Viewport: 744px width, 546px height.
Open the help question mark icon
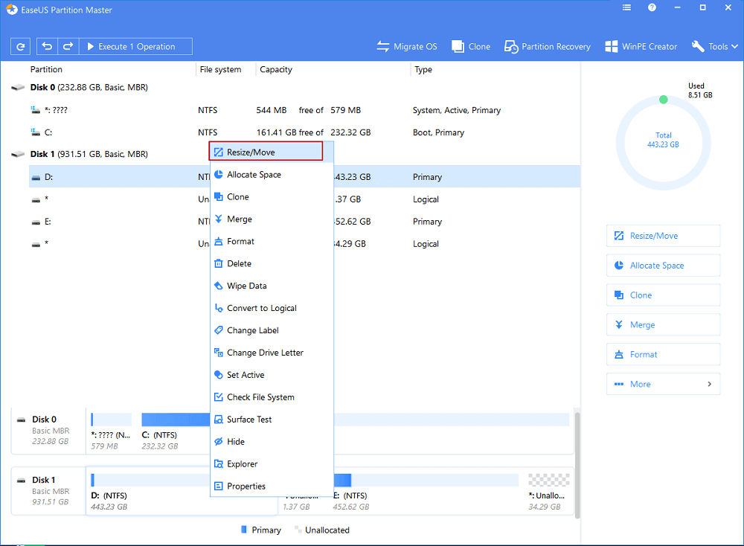coord(652,8)
